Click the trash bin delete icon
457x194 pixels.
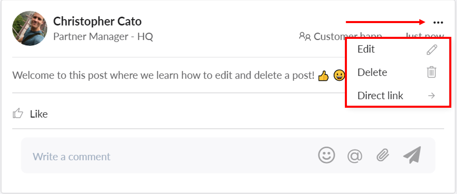coord(431,72)
